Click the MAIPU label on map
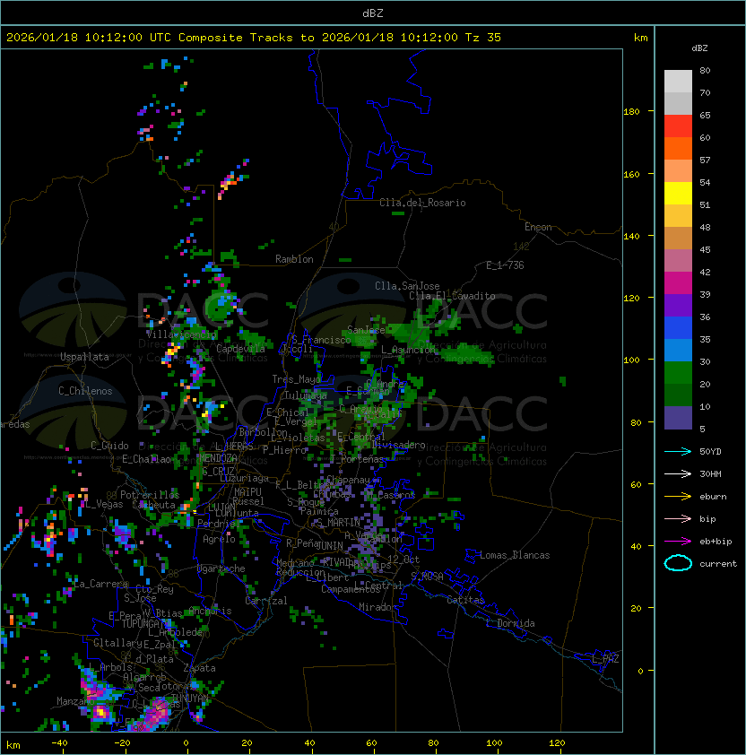The image size is (746, 755). (x=247, y=492)
